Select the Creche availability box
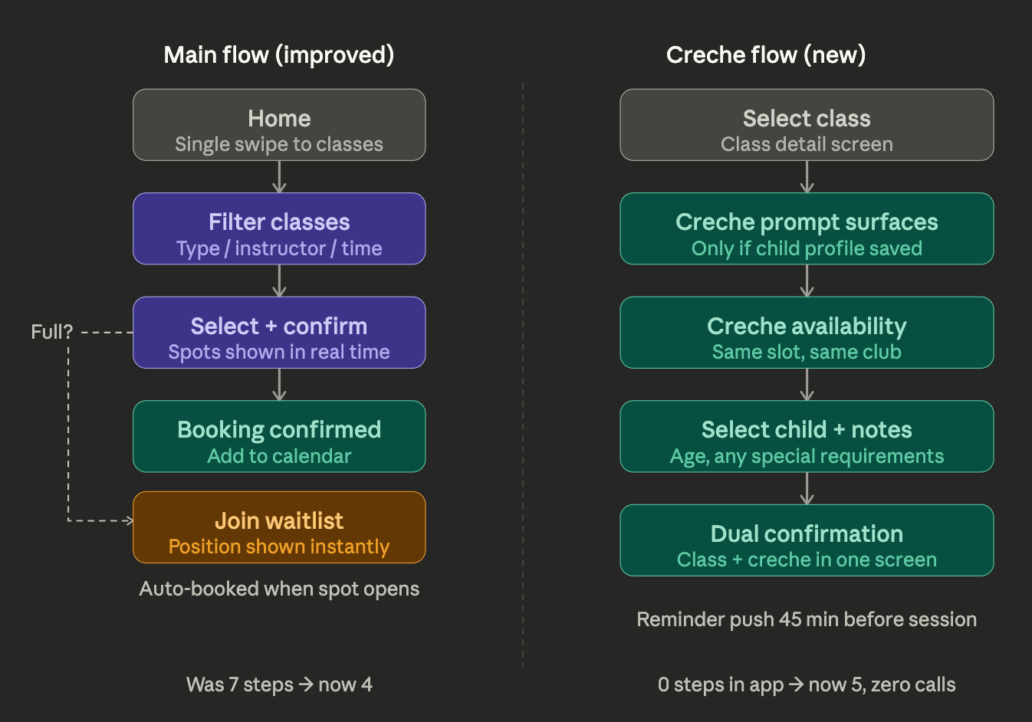 (x=807, y=333)
